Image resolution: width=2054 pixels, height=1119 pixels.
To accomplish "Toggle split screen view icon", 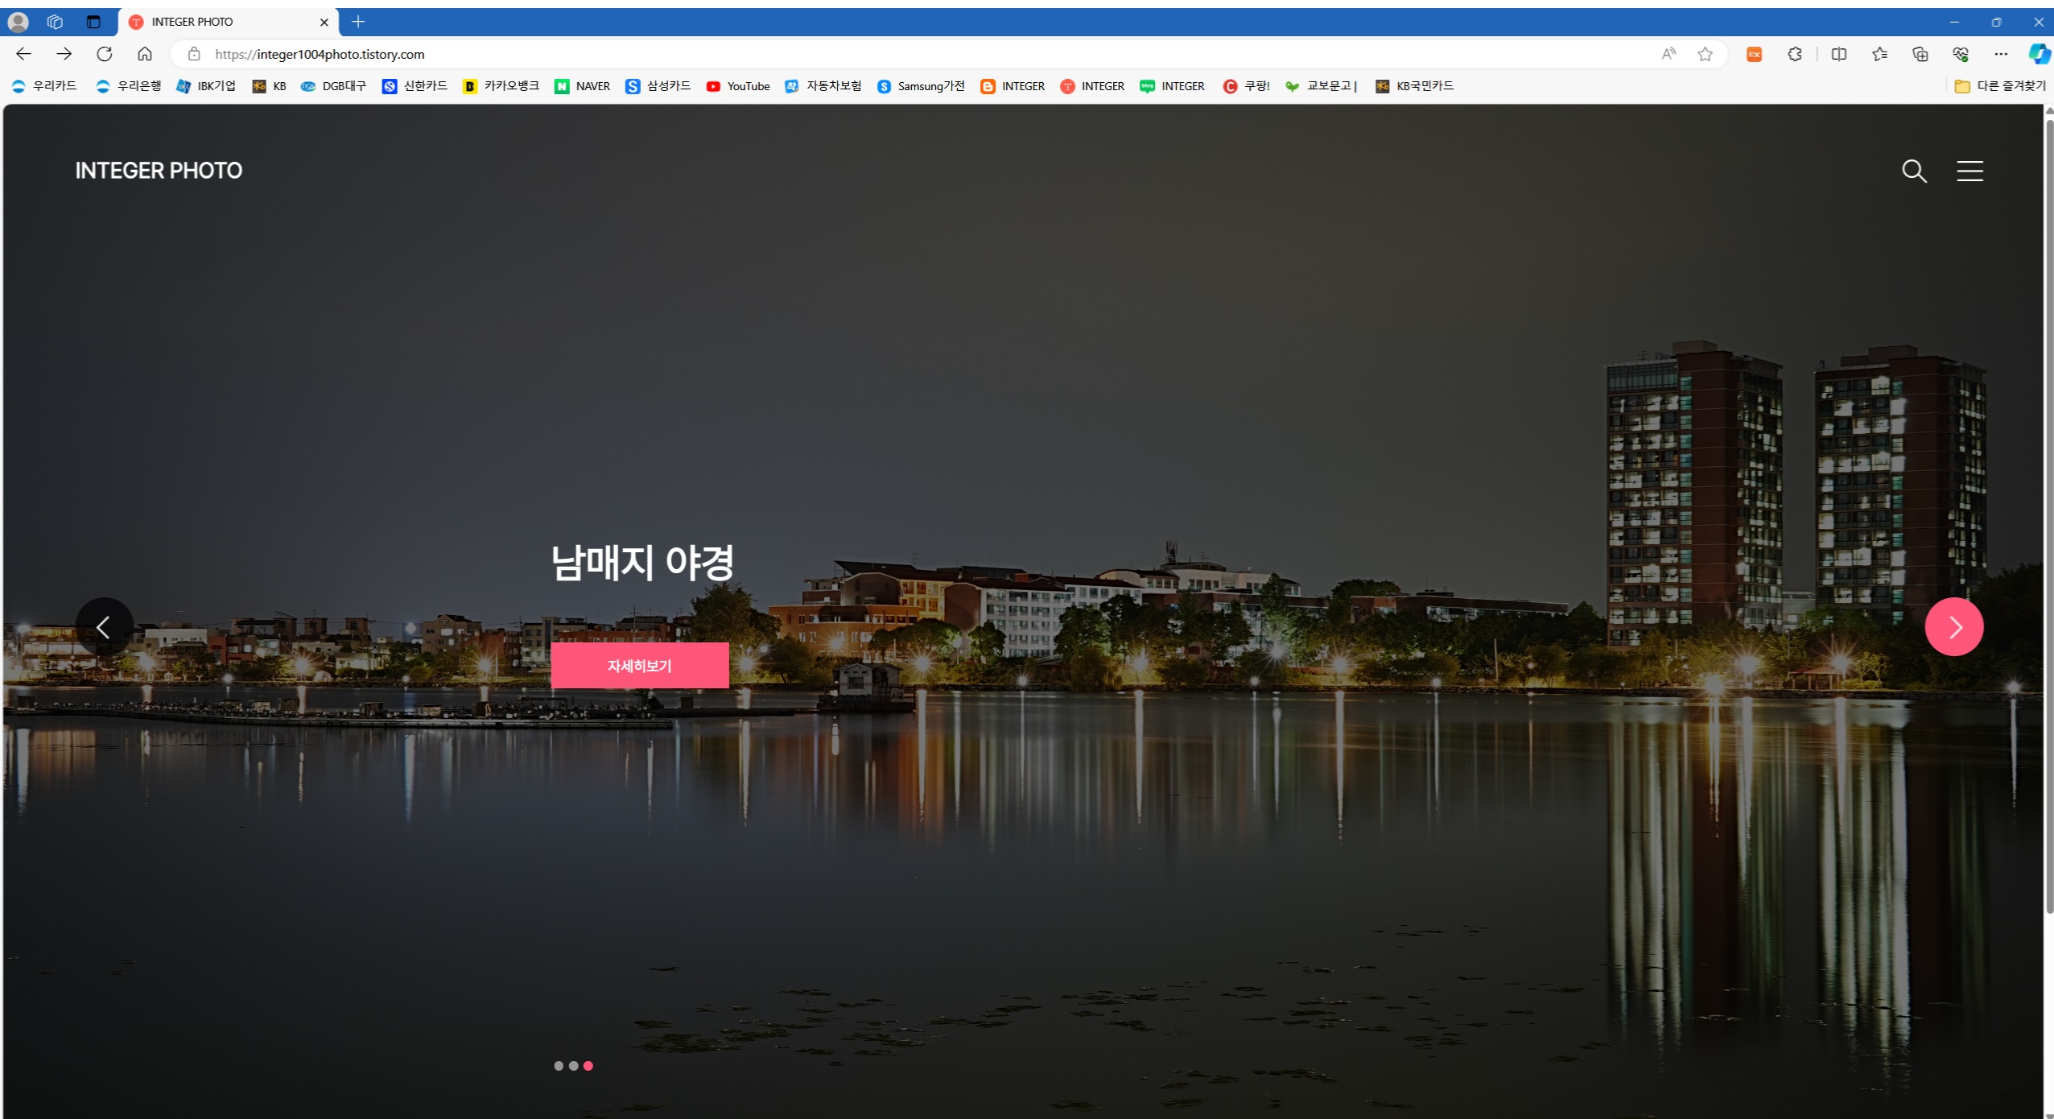I will pos(1839,54).
